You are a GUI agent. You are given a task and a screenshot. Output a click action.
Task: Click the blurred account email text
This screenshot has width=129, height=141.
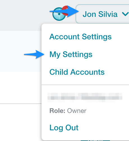[x=85, y=97]
